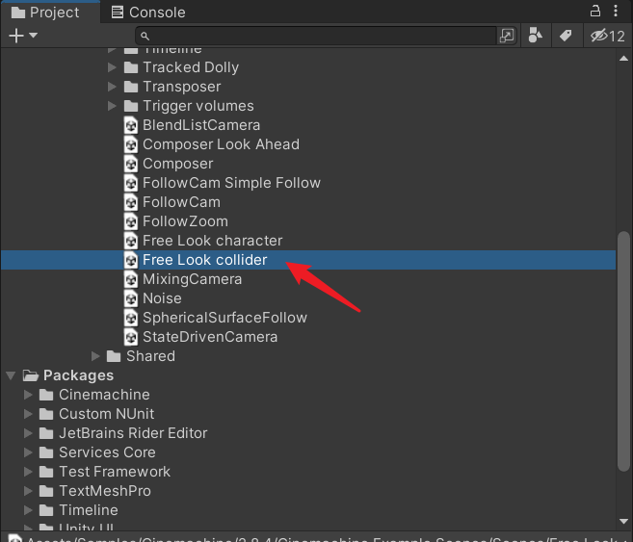Click the Composer scene asset icon
This screenshot has height=542, width=633.
[x=131, y=164]
